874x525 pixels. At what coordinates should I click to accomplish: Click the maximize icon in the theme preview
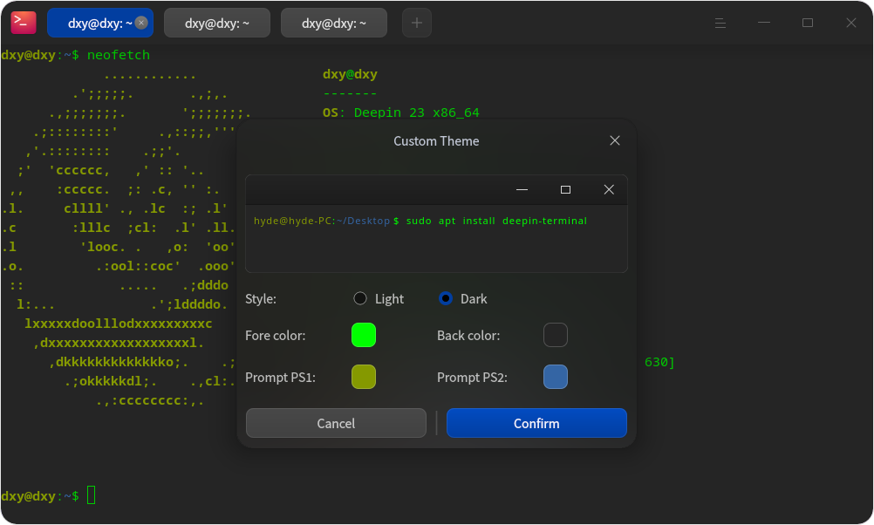coord(565,189)
